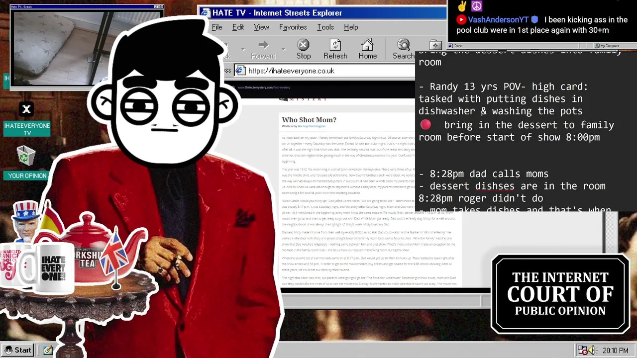Click the Internet Explorer logo in the title bar
This screenshot has height=358, width=637.
[x=205, y=13]
